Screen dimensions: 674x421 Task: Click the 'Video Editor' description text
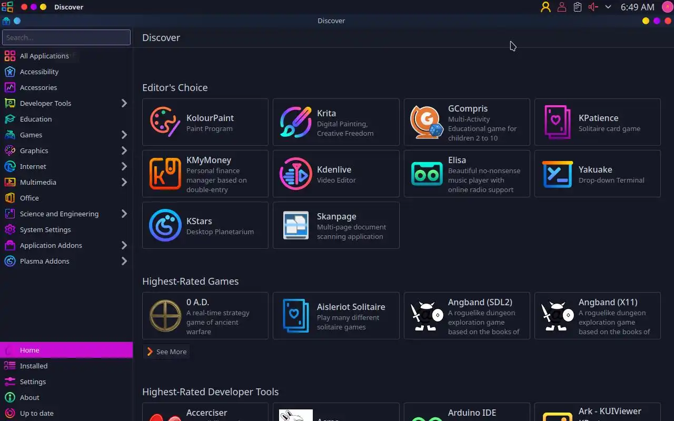[x=336, y=180]
